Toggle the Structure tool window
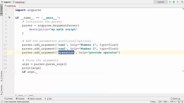Image resolution: width=184 pixels, height=103 pixels. click(x=1, y=76)
